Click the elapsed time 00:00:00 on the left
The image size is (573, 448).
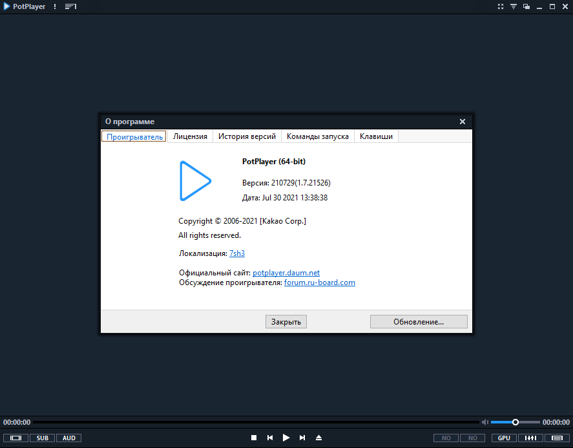pos(17,422)
